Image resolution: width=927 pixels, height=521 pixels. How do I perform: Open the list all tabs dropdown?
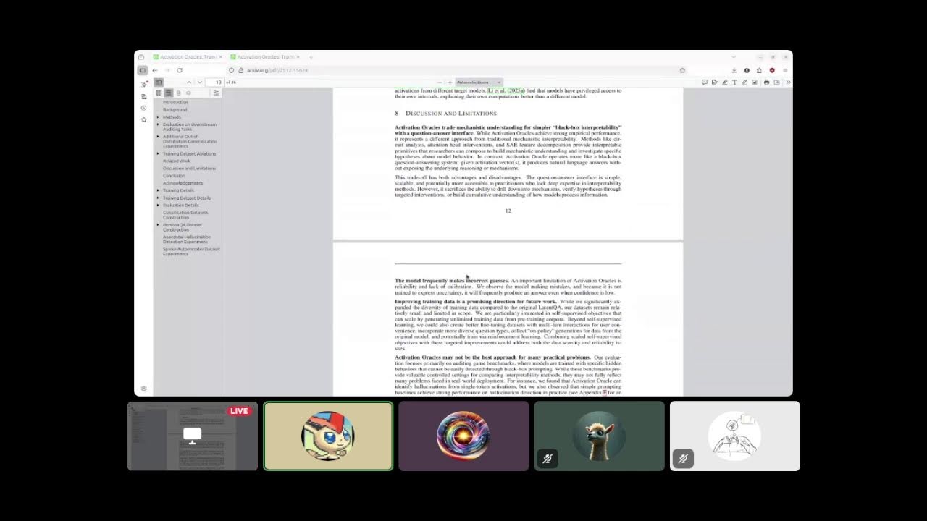(733, 57)
